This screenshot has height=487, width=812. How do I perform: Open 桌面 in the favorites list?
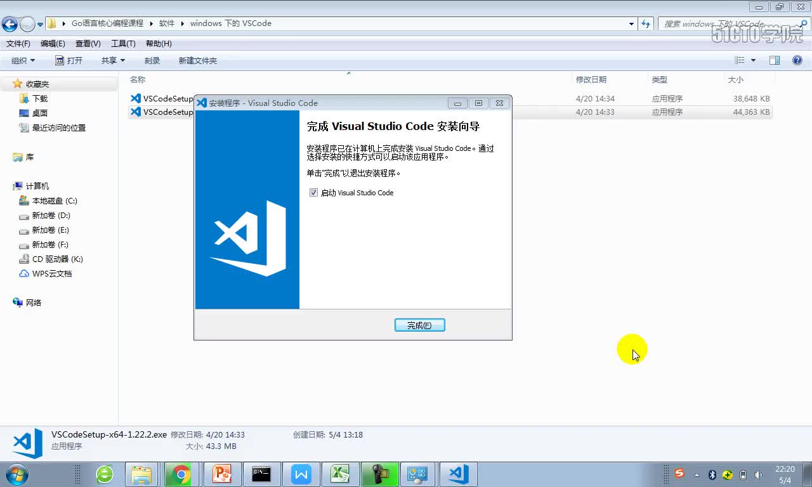pos(40,113)
